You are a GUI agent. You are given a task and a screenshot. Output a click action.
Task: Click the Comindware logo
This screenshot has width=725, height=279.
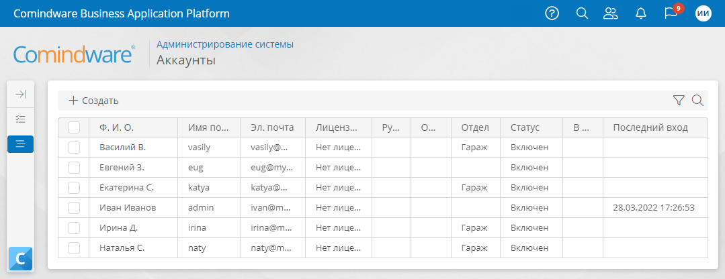[x=75, y=54]
